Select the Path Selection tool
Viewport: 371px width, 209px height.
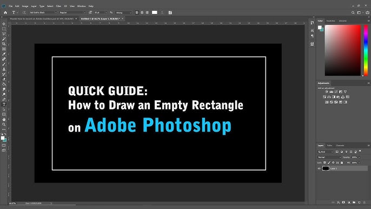[4, 109]
